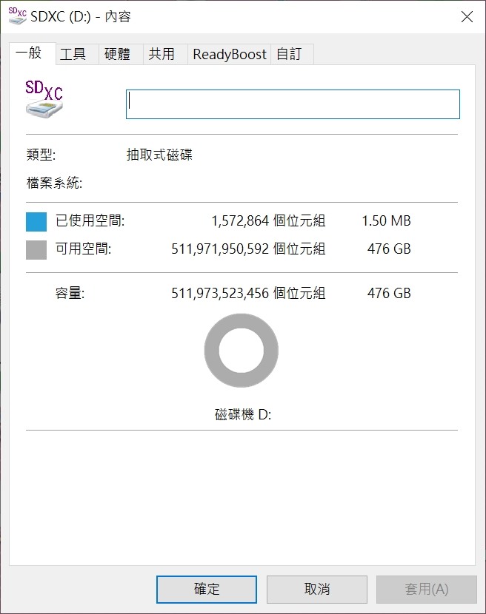Click the large SDXC drive icon

pyautogui.click(x=44, y=98)
